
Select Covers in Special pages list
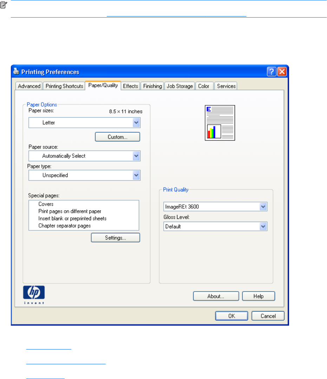pos(46,204)
